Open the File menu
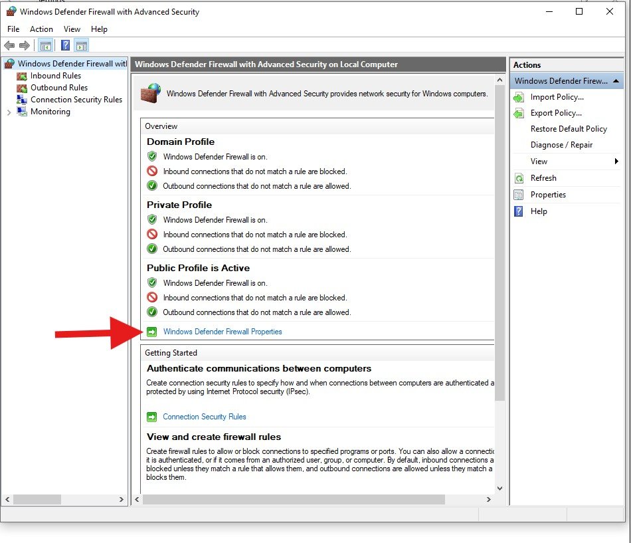The image size is (631, 543). point(13,29)
